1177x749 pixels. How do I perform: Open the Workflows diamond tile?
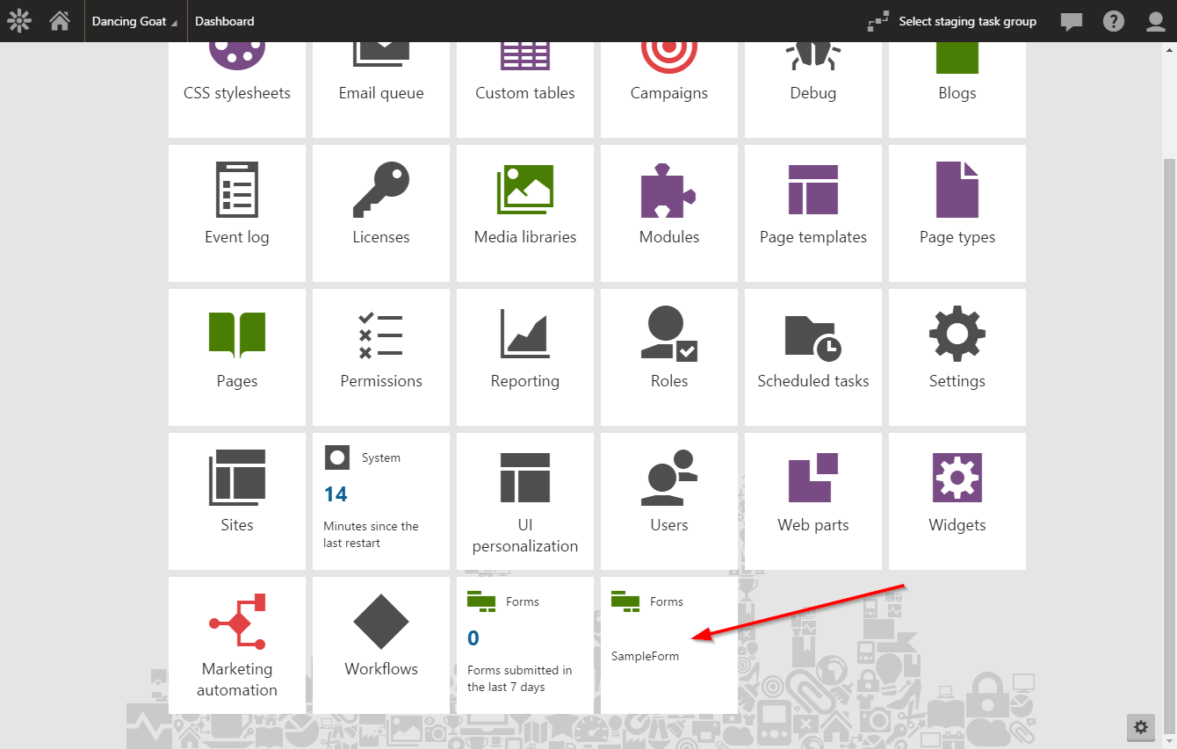point(381,645)
